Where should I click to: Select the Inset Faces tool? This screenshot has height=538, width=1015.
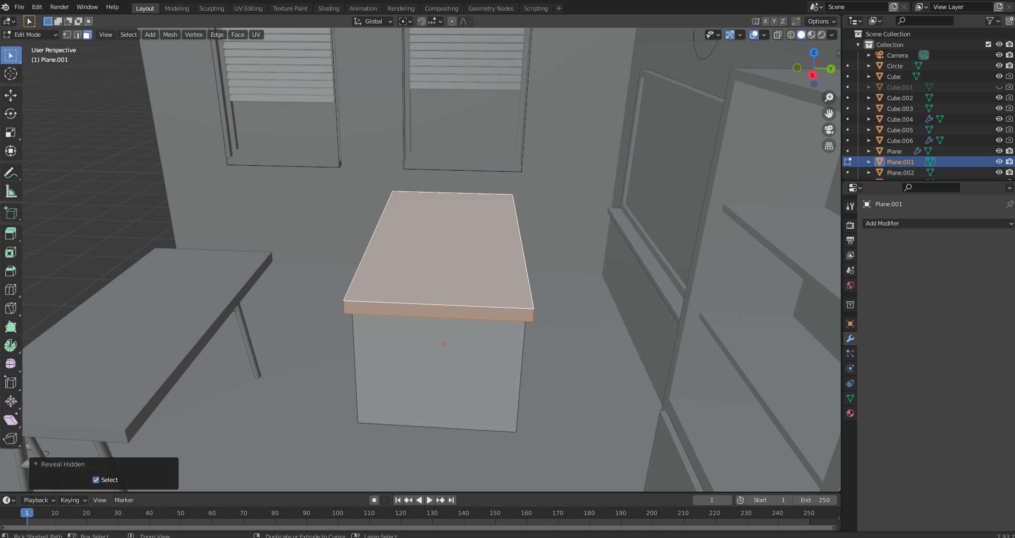(11, 252)
